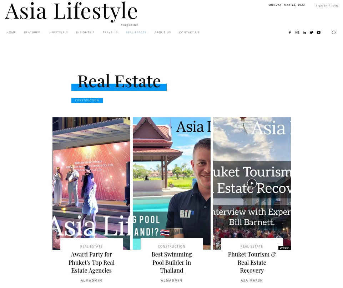Screen dimensions: 343x288
Task: Go to the Home menu item
Action: tap(11, 33)
